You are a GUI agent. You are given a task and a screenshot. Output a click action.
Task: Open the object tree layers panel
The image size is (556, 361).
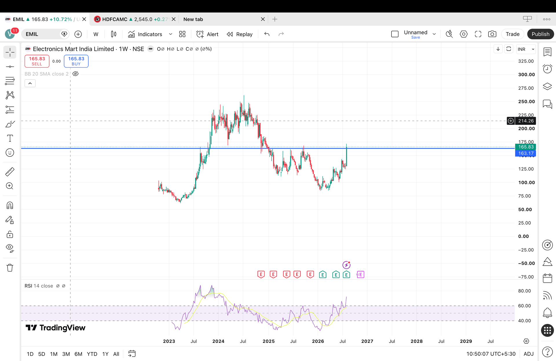547,86
